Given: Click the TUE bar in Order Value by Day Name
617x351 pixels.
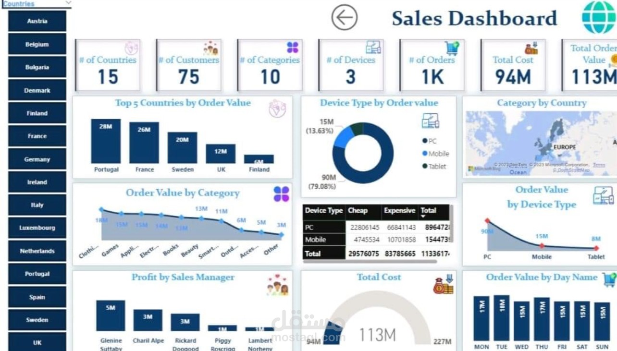Looking at the screenshot, I should coord(501,318).
